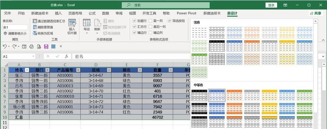Select highlighted blue medium table style
Viewport: 327px width, 129px height.
(217, 95)
